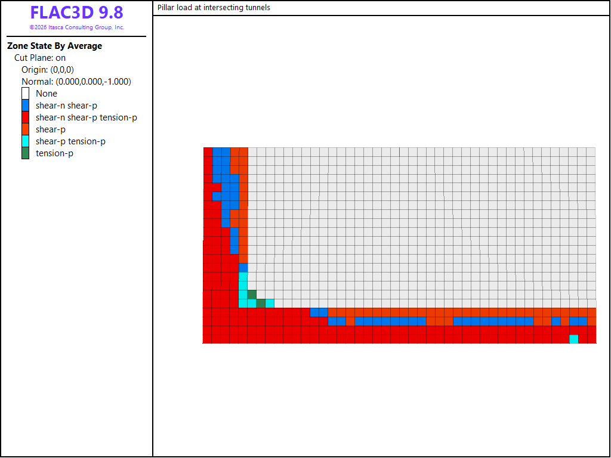Click the blue shear-n shear-p swatch

(25, 106)
